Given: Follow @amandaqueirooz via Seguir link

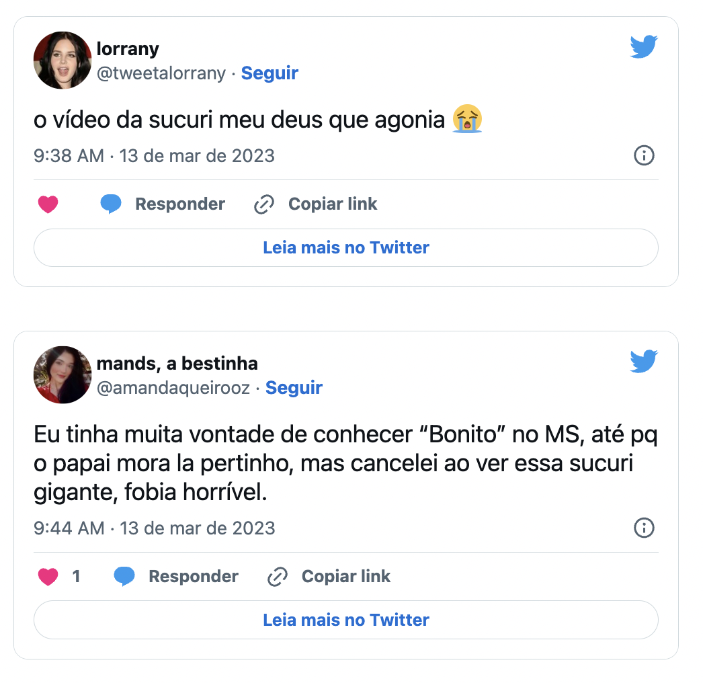Looking at the screenshot, I should 294,388.
